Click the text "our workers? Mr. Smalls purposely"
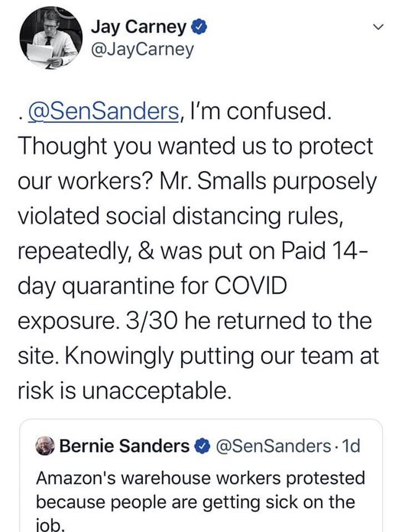The height and width of the screenshot is (532, 402). coord(197,182)
